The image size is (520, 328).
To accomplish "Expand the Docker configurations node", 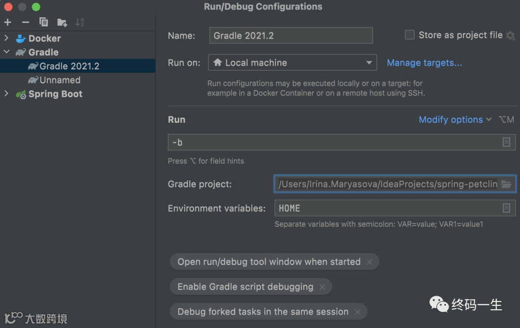I will pyautogui.click(x=6, y=38).
